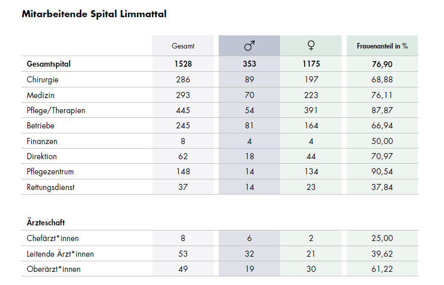
Task: Click the Mitarbeitende Spital Limmattal title
Action: coord(94,14)
